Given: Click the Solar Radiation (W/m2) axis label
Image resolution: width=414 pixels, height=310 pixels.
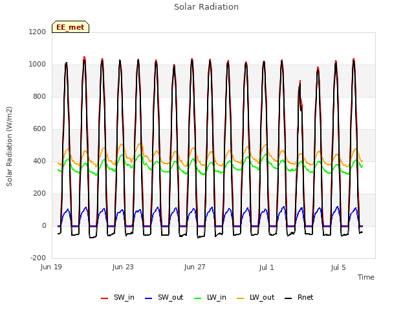Looking at the screenshot, I should (x=9, y=147).
